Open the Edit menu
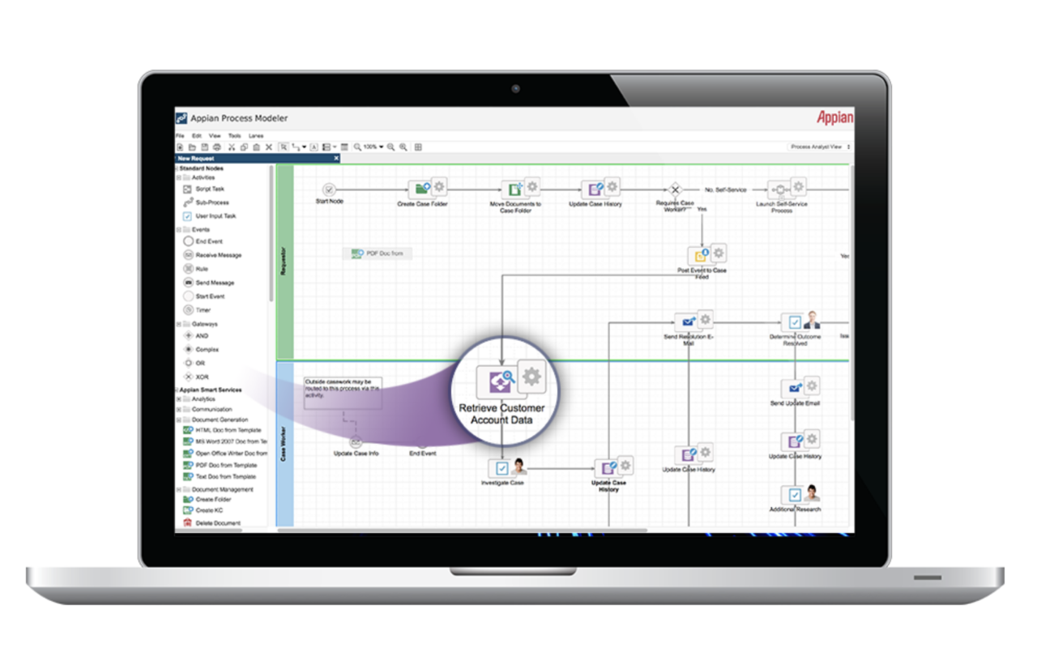The height and width of the screenshot is (652, 1037). [197, 135]
